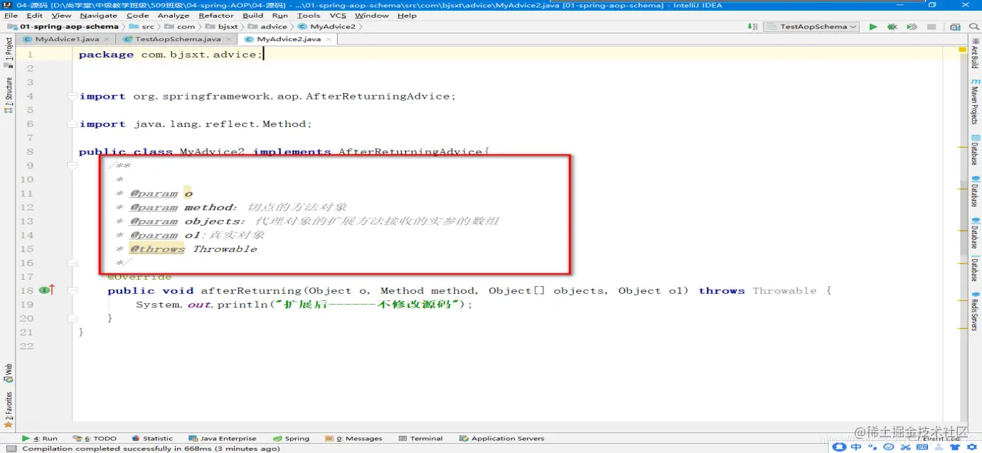Image resolution: width=982 pixels, height=453 pixels.
Task: Collapse afterReturning method fold at line 18
Action: click(x=71, y=290)
